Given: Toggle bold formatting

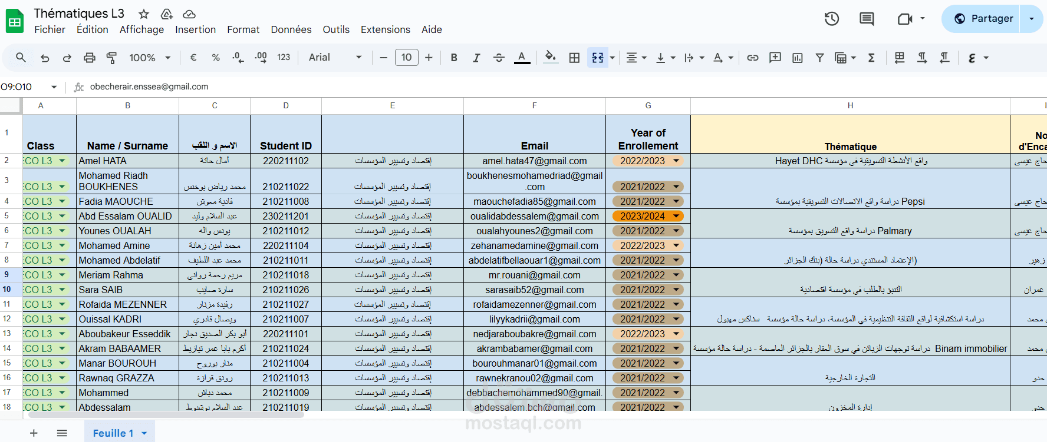Looking at the screenshot, I should [454, 58].
